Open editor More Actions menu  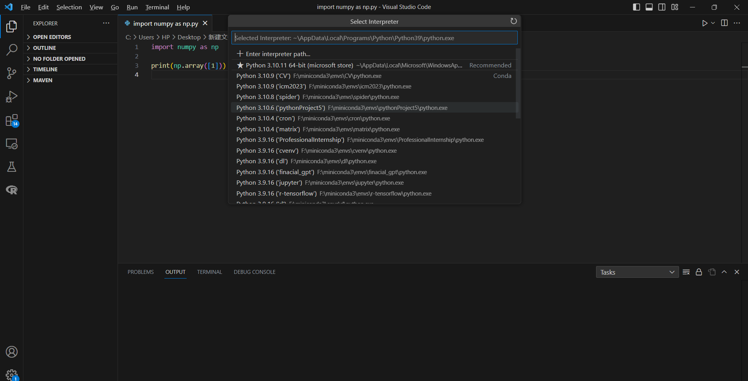[x=737, y=23]
